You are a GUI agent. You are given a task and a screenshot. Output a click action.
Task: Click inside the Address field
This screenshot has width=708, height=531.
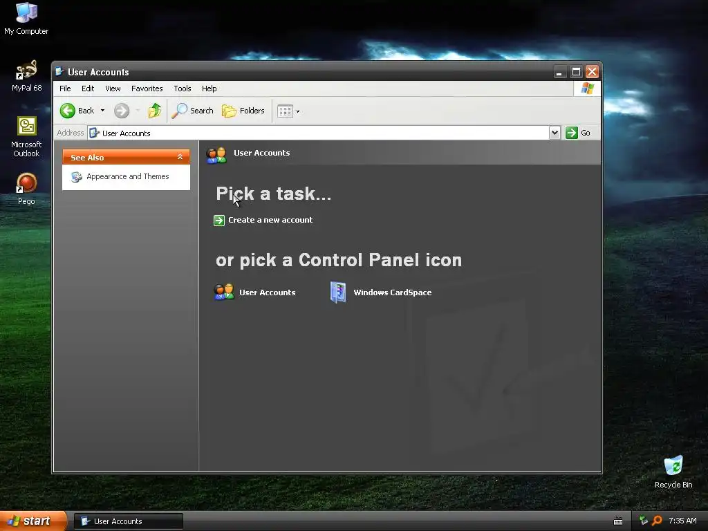click(318, 133)
